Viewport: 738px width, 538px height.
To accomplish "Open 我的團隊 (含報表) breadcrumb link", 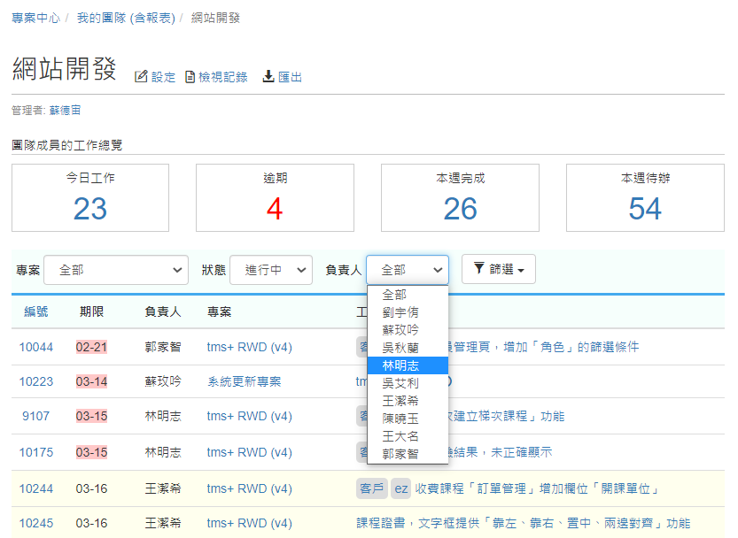I will 124,18.
